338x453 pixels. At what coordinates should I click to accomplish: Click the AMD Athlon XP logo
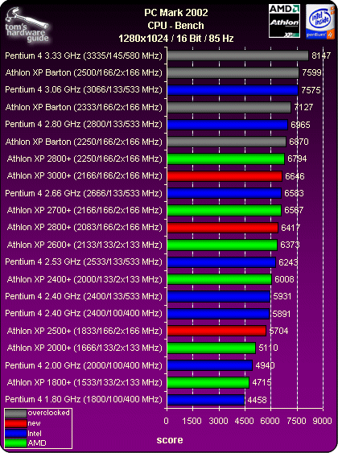(x=284, y=21)
